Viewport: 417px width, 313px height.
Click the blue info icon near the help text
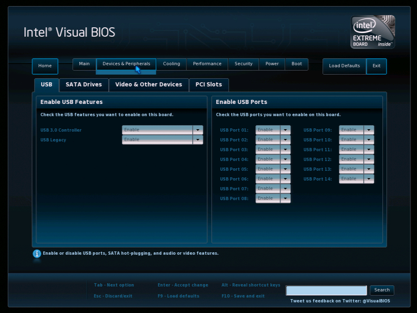click(37, 254)
